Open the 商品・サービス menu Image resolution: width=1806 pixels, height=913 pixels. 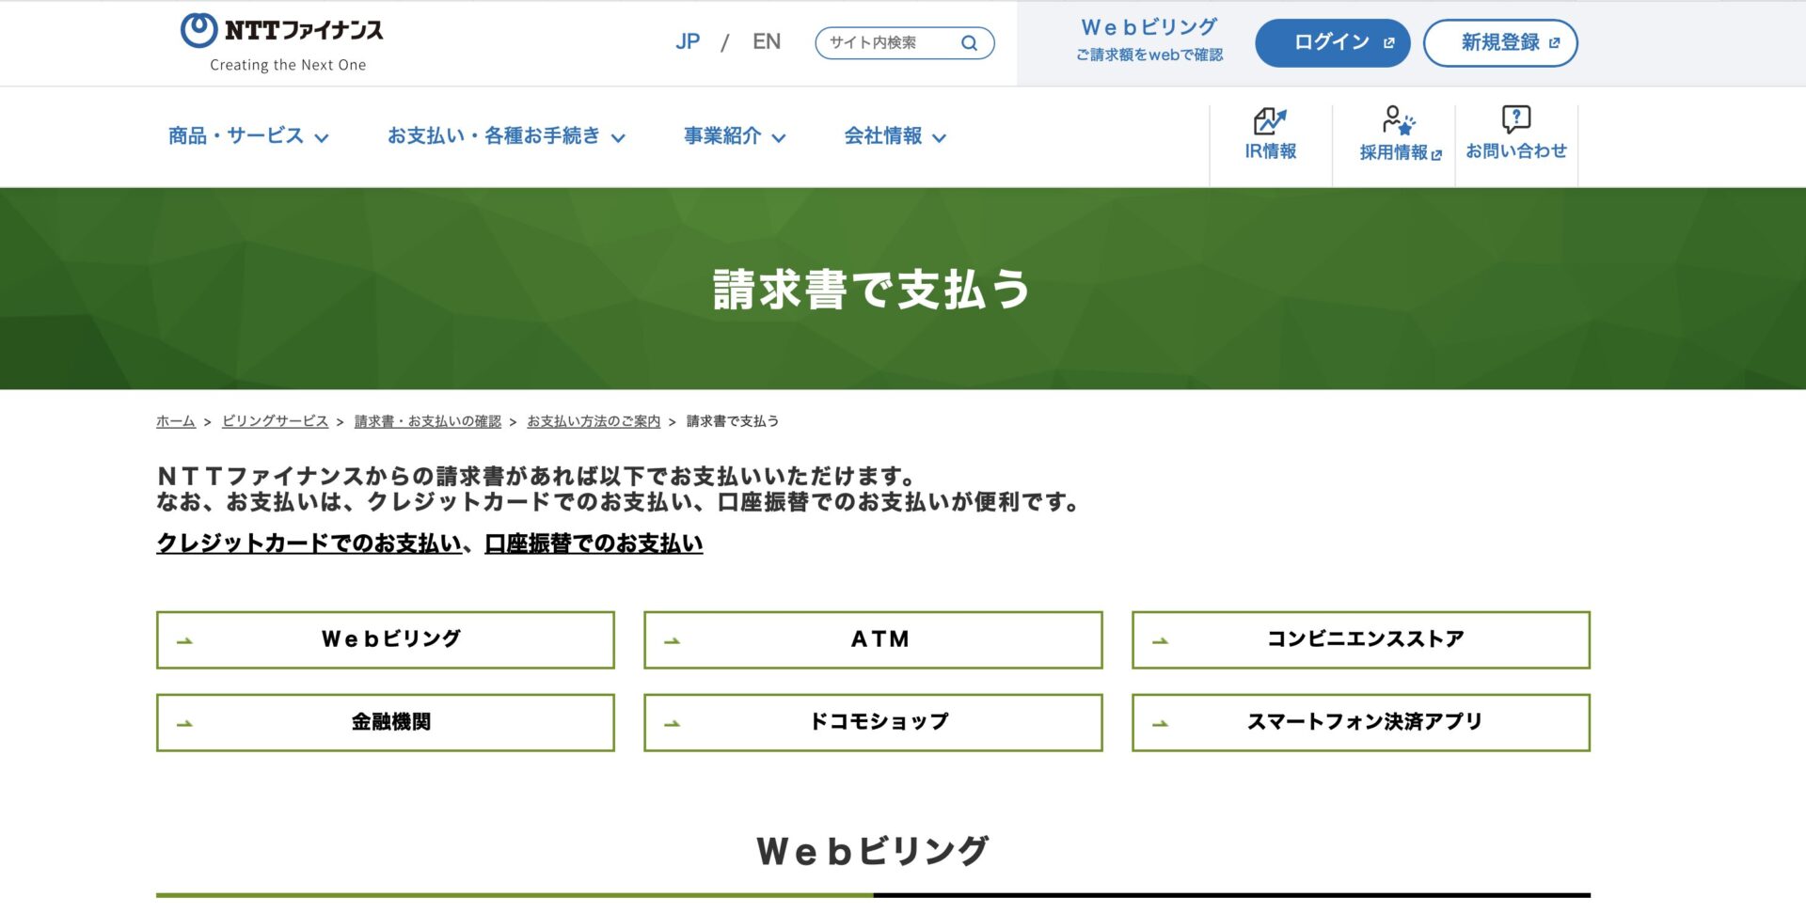248,136
